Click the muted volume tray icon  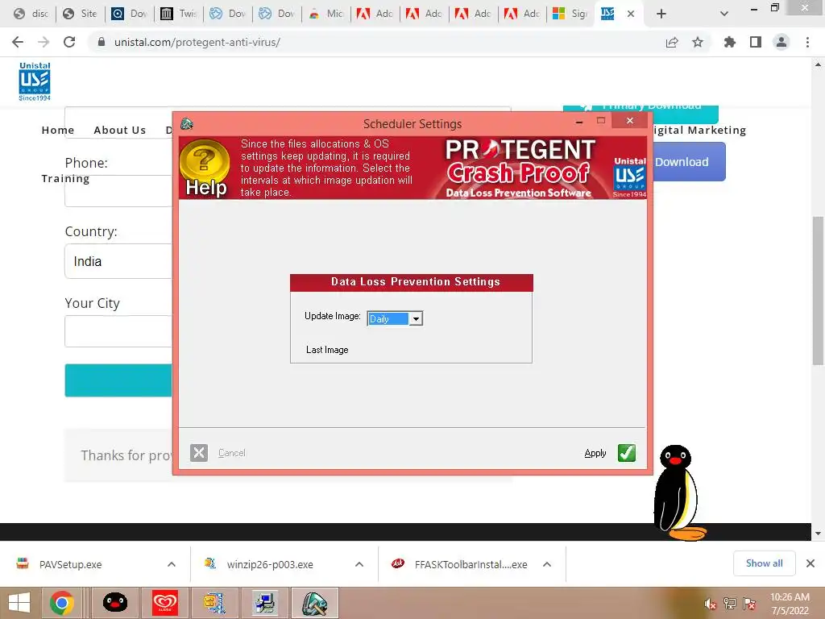click(x=710, y=604)
